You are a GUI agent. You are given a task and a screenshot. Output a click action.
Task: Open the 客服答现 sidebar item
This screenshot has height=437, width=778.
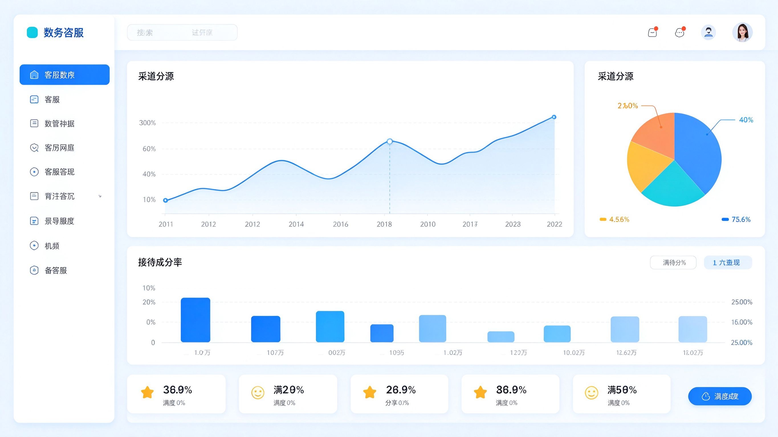point(65,172)
